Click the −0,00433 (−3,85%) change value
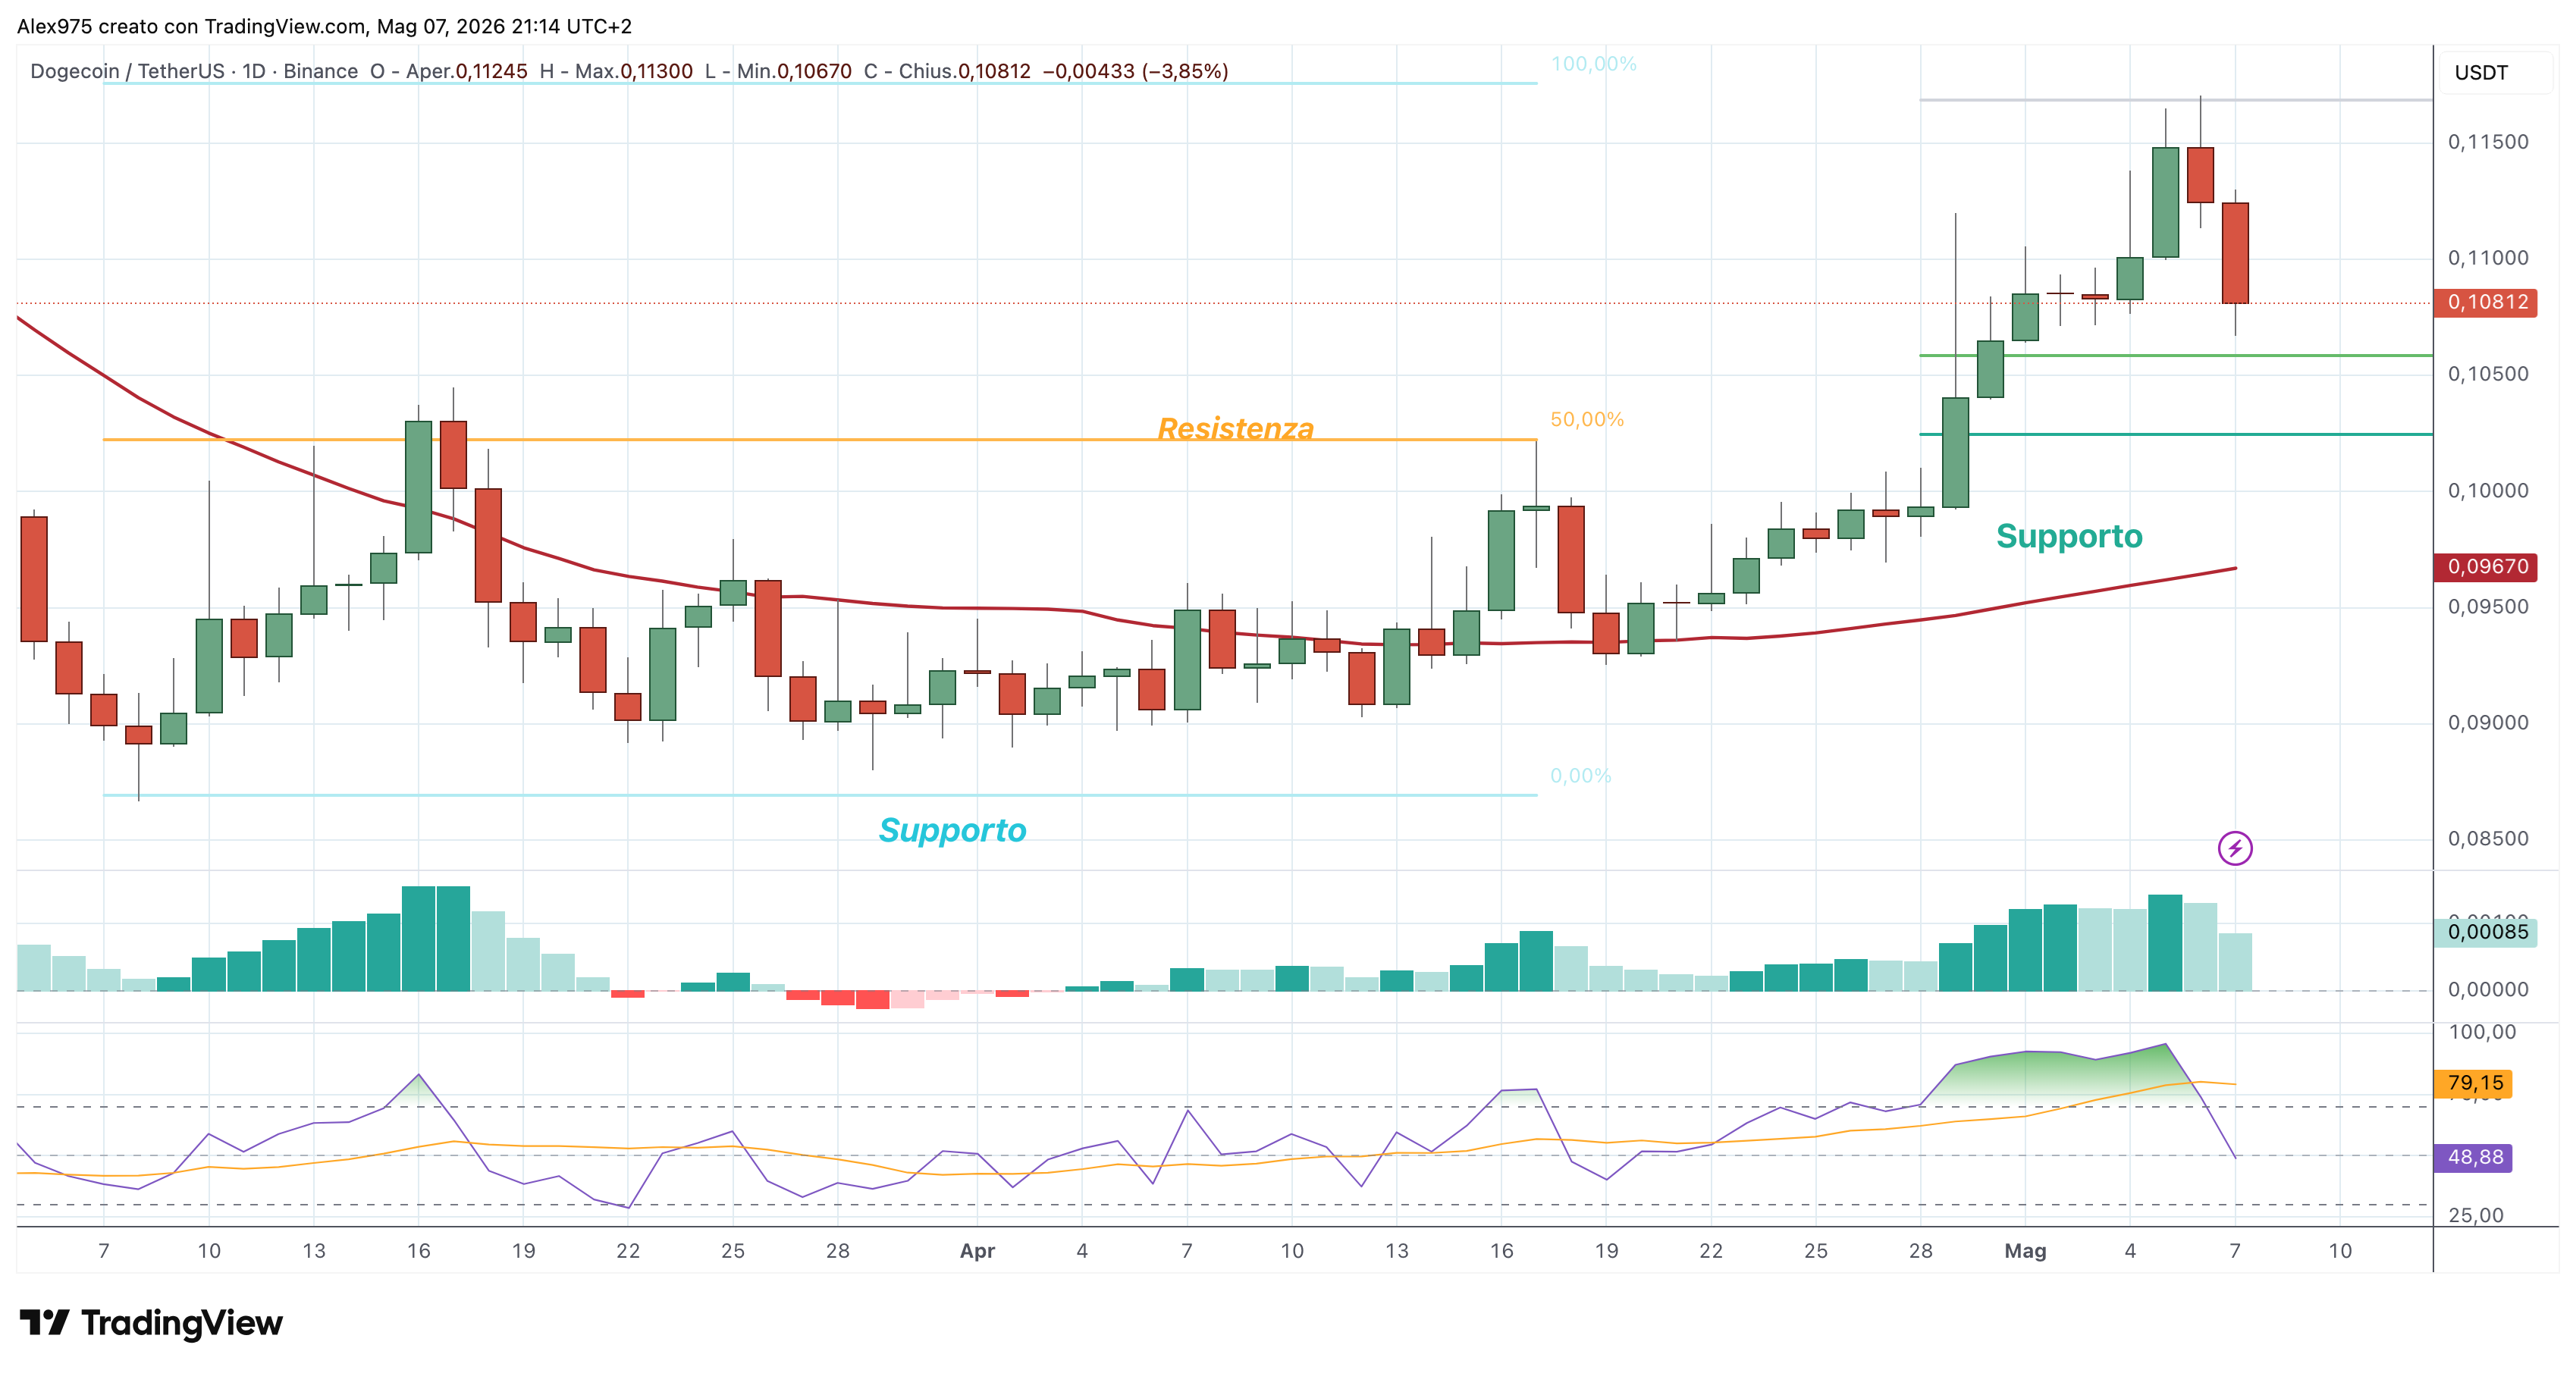2576x1373 pixels. pyautogui.click(x=1135, y=71)
